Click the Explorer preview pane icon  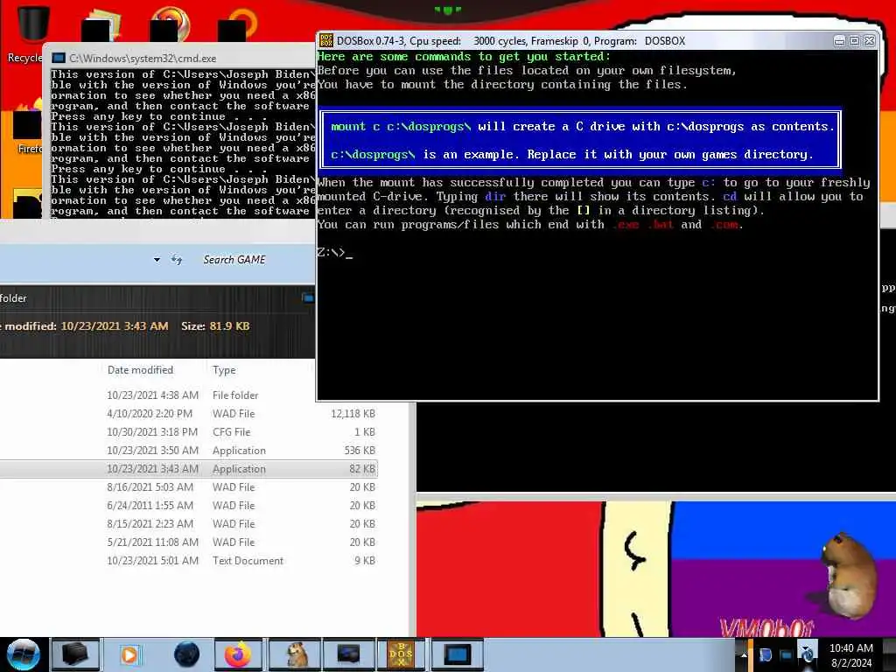pos(307,297)
